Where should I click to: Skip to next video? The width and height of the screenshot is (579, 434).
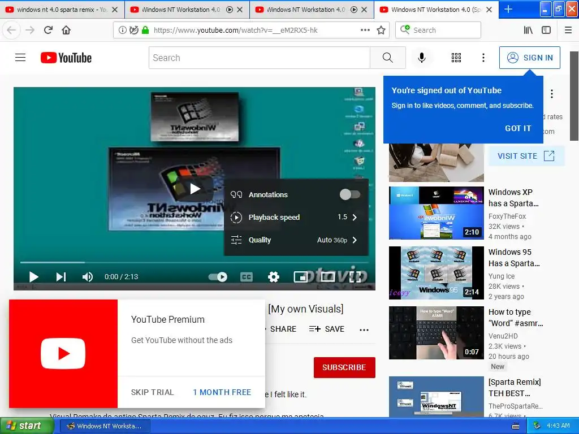pos(61,277)
